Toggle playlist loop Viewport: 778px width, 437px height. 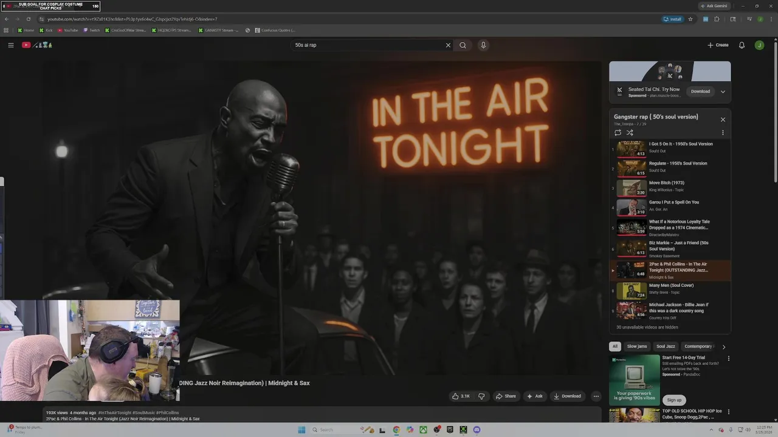618,132
